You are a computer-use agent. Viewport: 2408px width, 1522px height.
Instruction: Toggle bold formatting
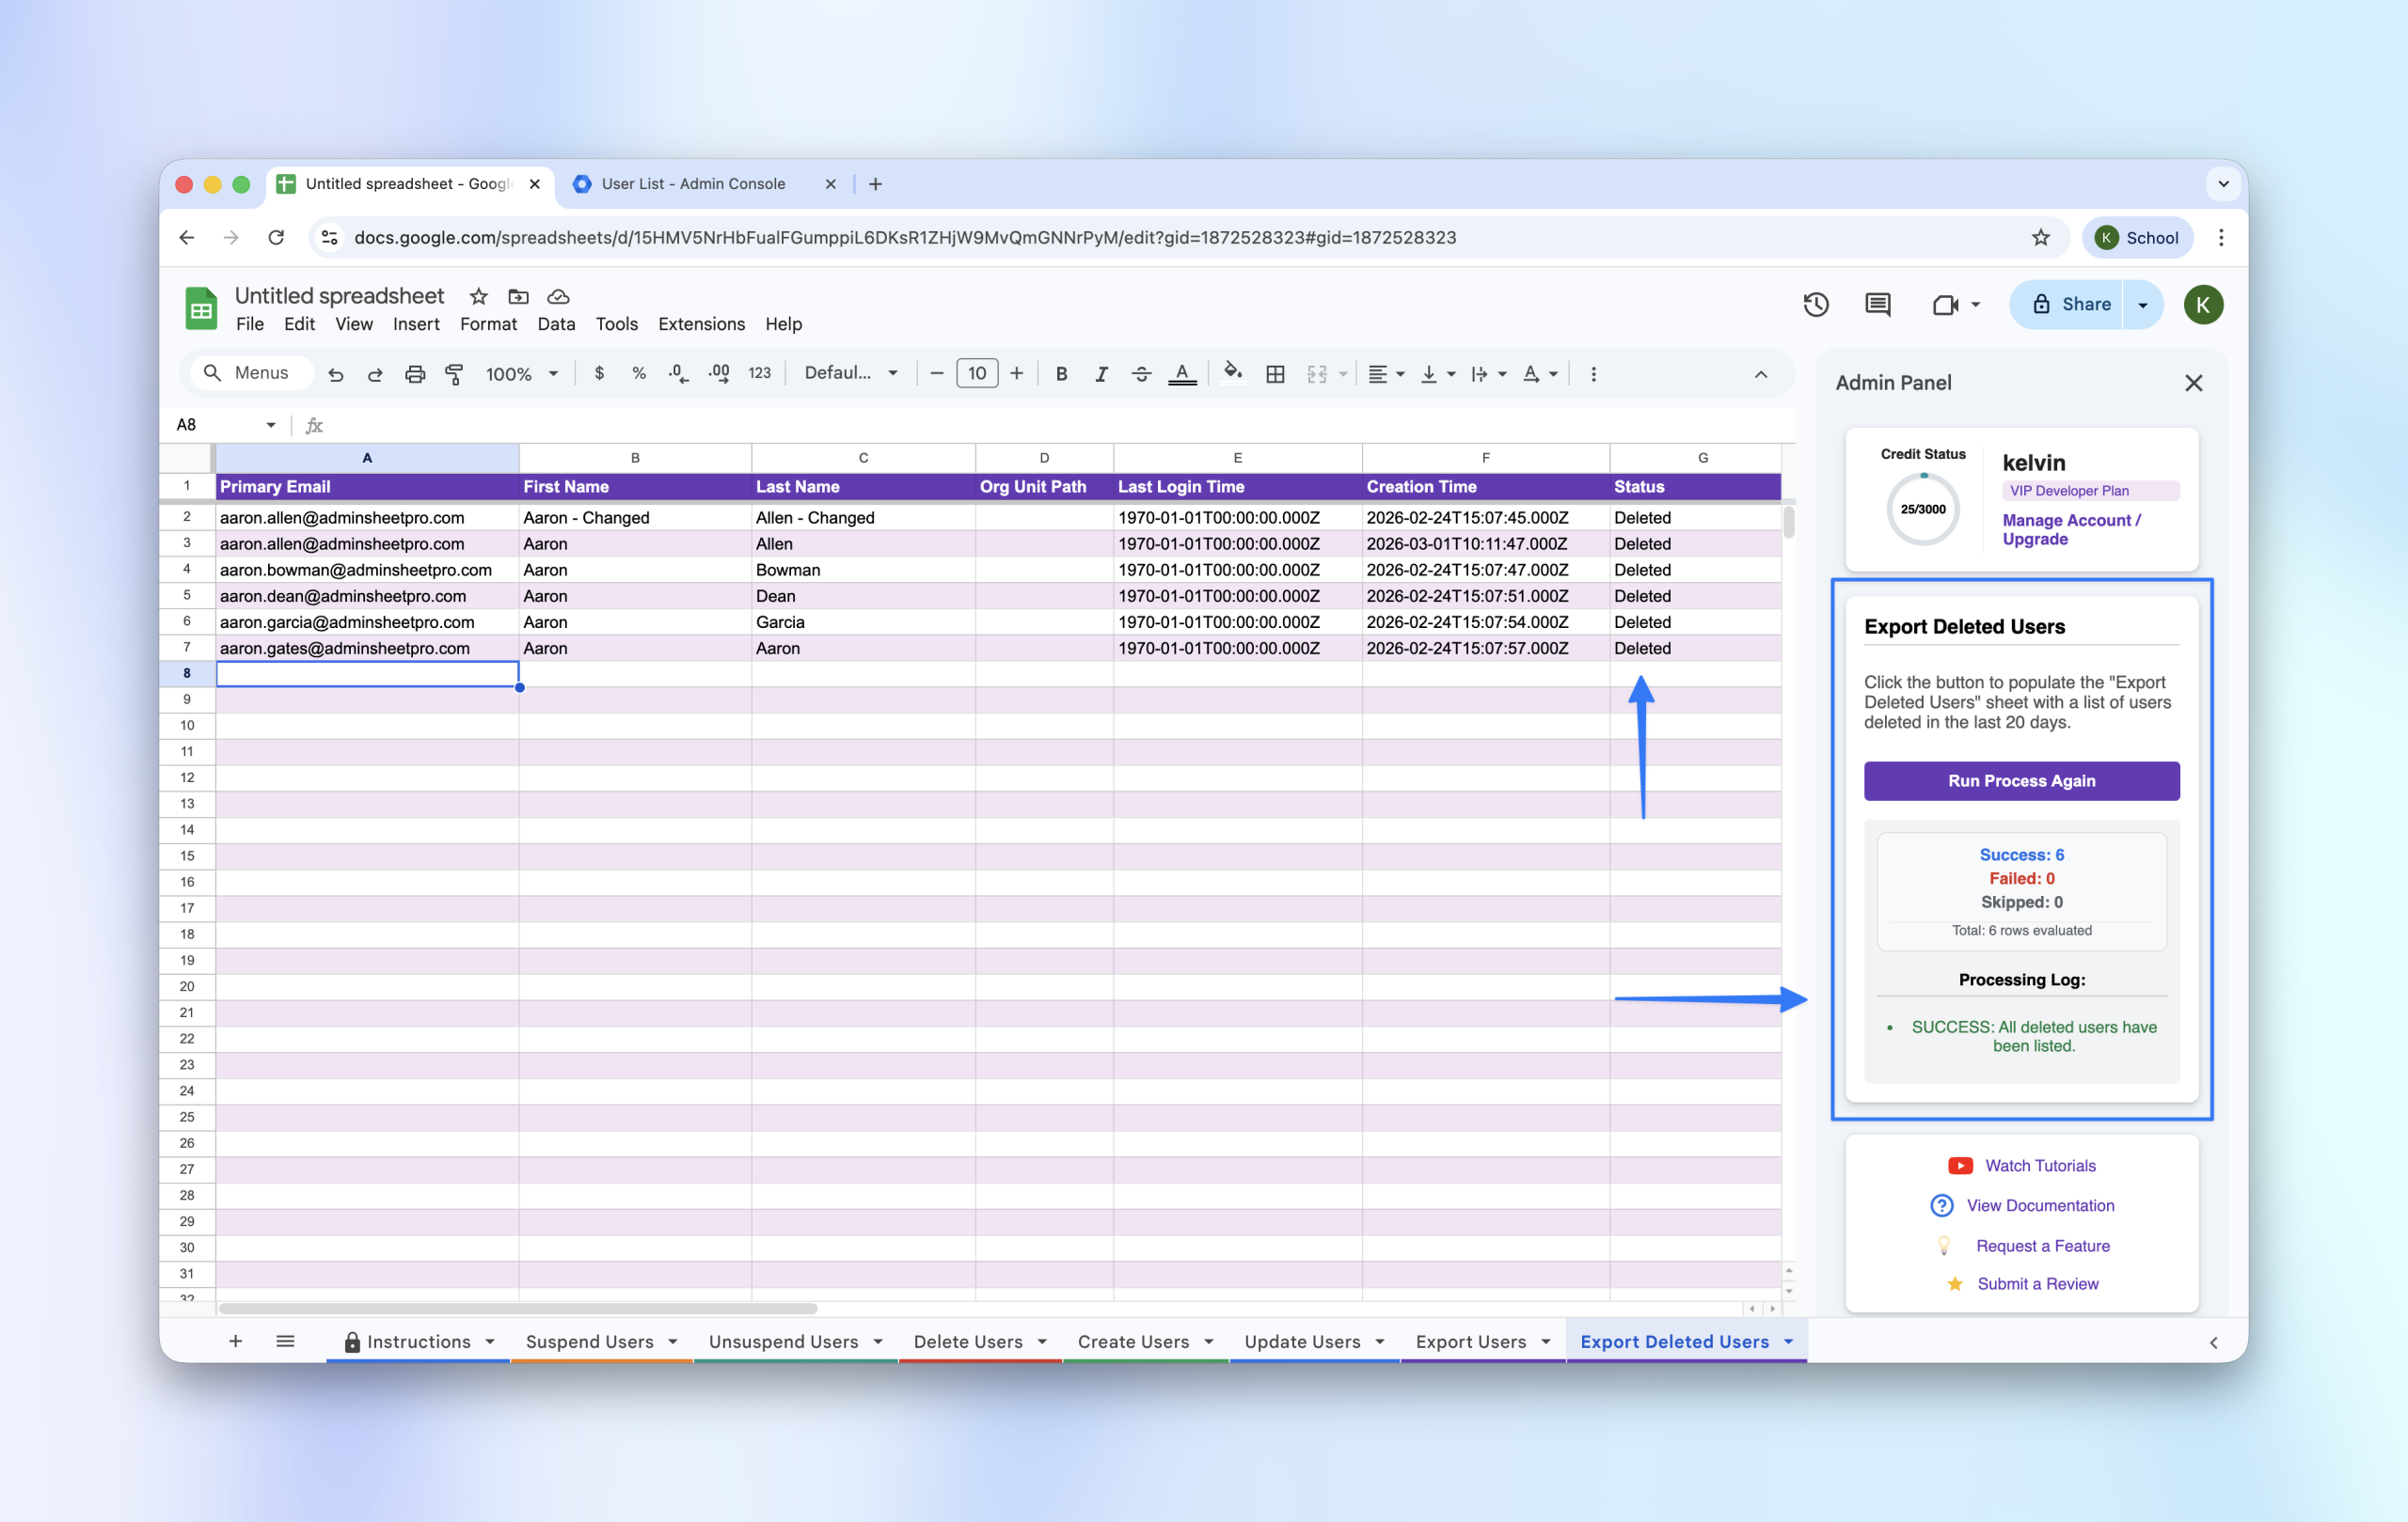[x=1061, y=374]
